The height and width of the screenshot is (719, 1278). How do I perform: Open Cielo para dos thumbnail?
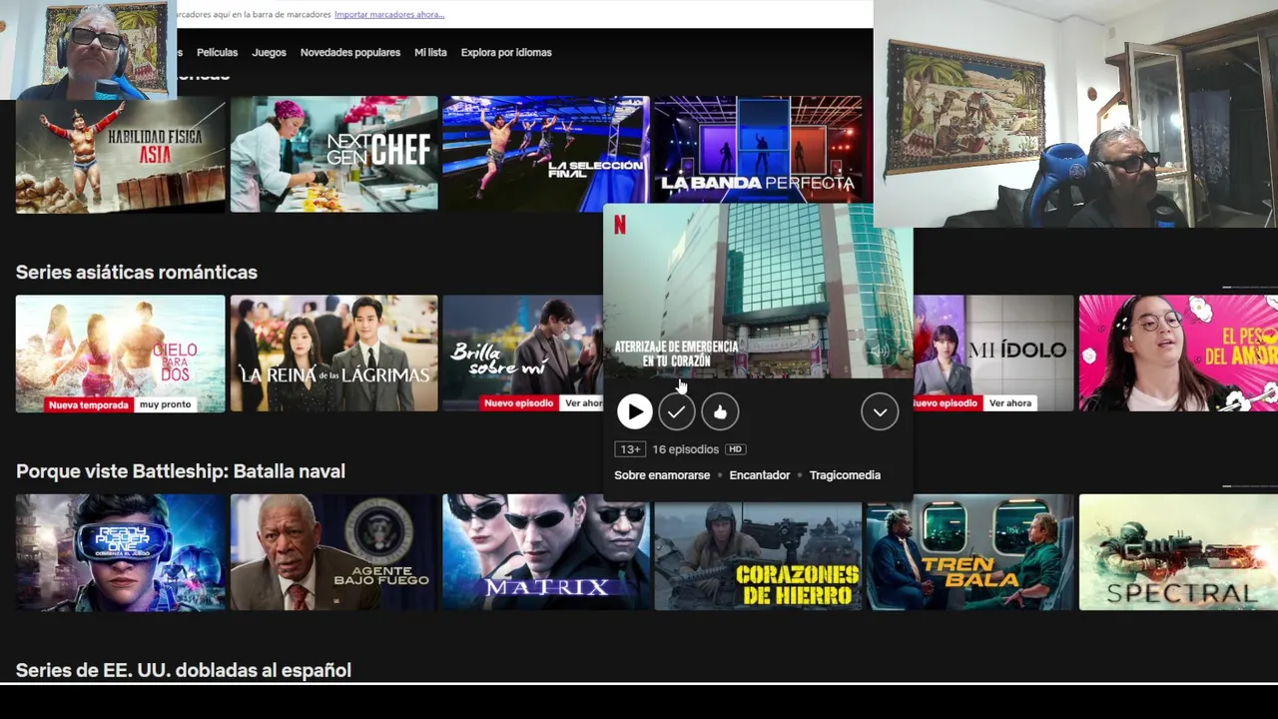click(120, 354)
